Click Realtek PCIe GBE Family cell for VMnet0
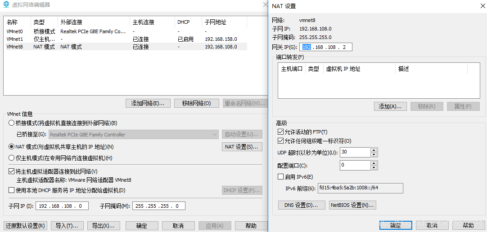The width and height of the screenshot is (487, 232). tap(93, 31)
